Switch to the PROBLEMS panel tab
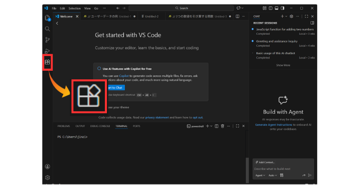The width and height of the screenshot is (357, 187). point(64,126)
